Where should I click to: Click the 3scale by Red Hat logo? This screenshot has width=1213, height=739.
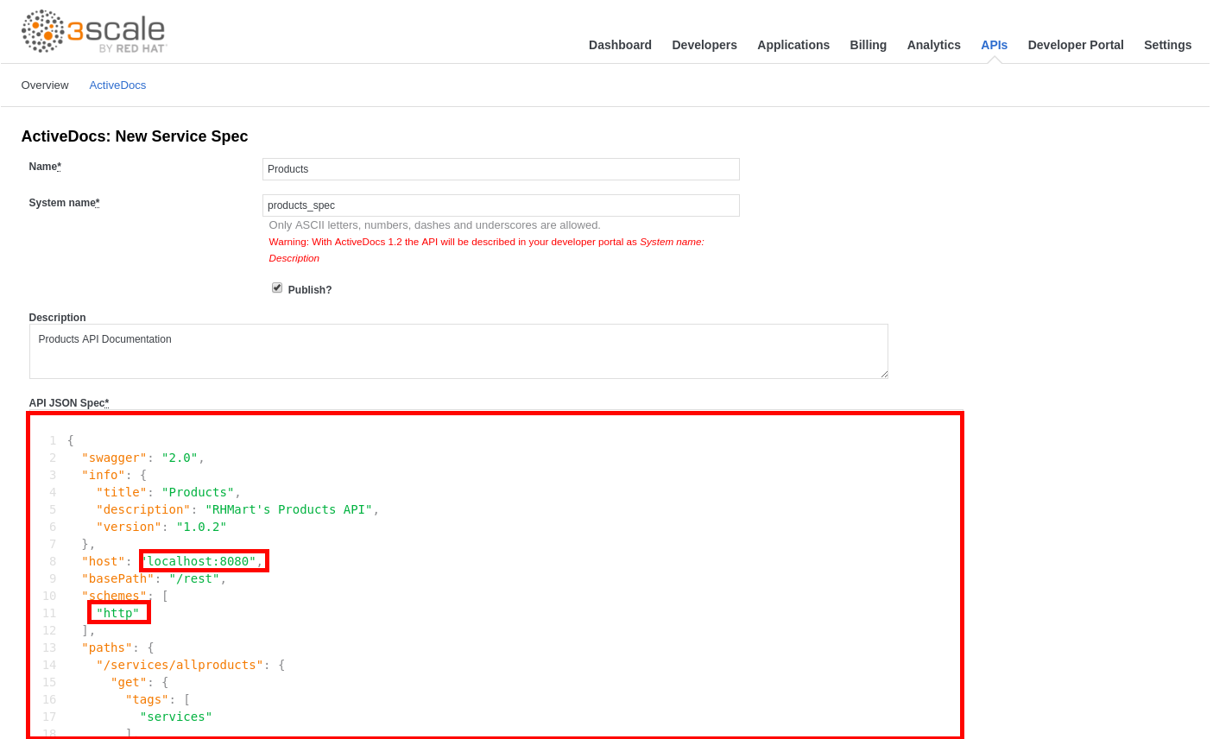pyautogui.click(x=93, y=32)
